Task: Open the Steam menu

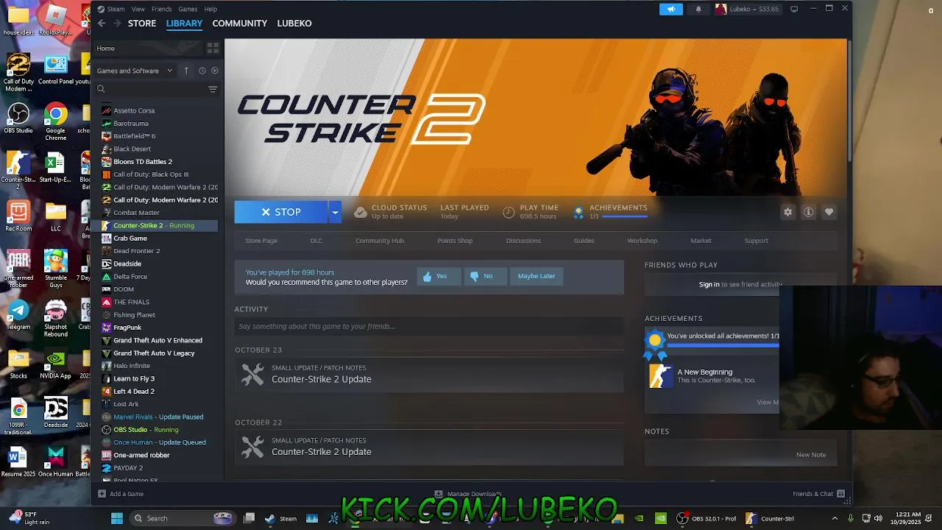Action: 116,9
